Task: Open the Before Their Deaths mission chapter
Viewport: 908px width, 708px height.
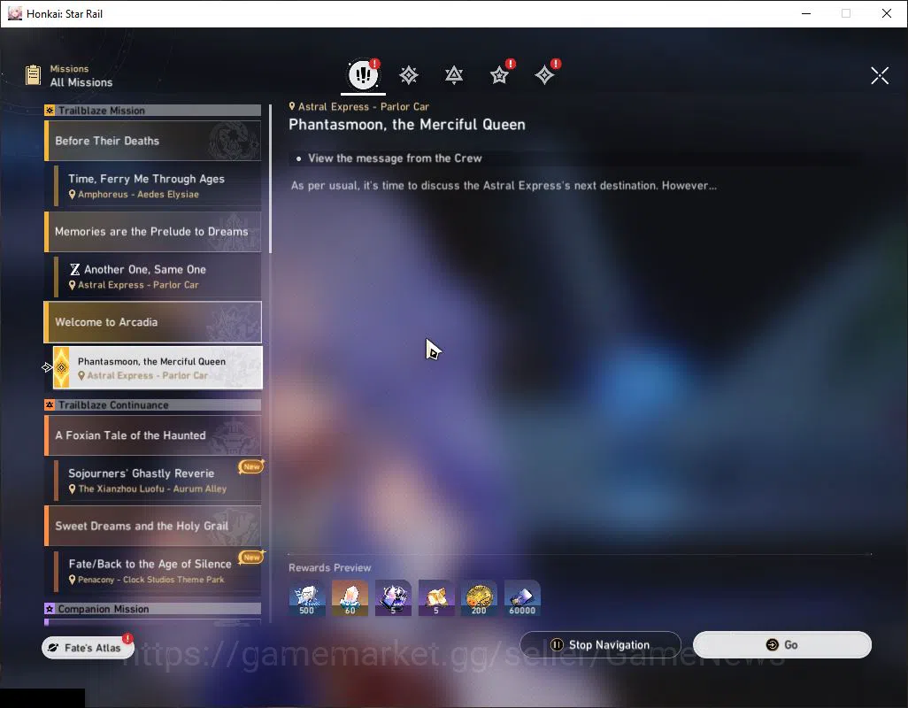Action: [153, 141]
